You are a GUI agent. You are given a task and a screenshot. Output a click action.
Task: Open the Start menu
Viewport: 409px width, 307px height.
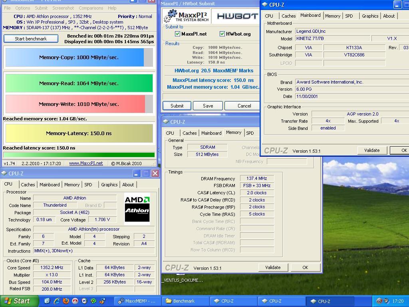coord(19,301)
